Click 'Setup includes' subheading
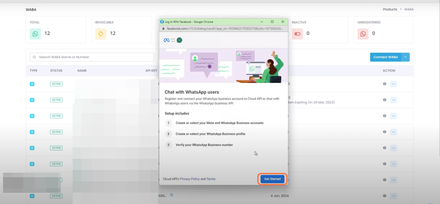The width and height of the screenshot is (440, 204). (177, 113)
